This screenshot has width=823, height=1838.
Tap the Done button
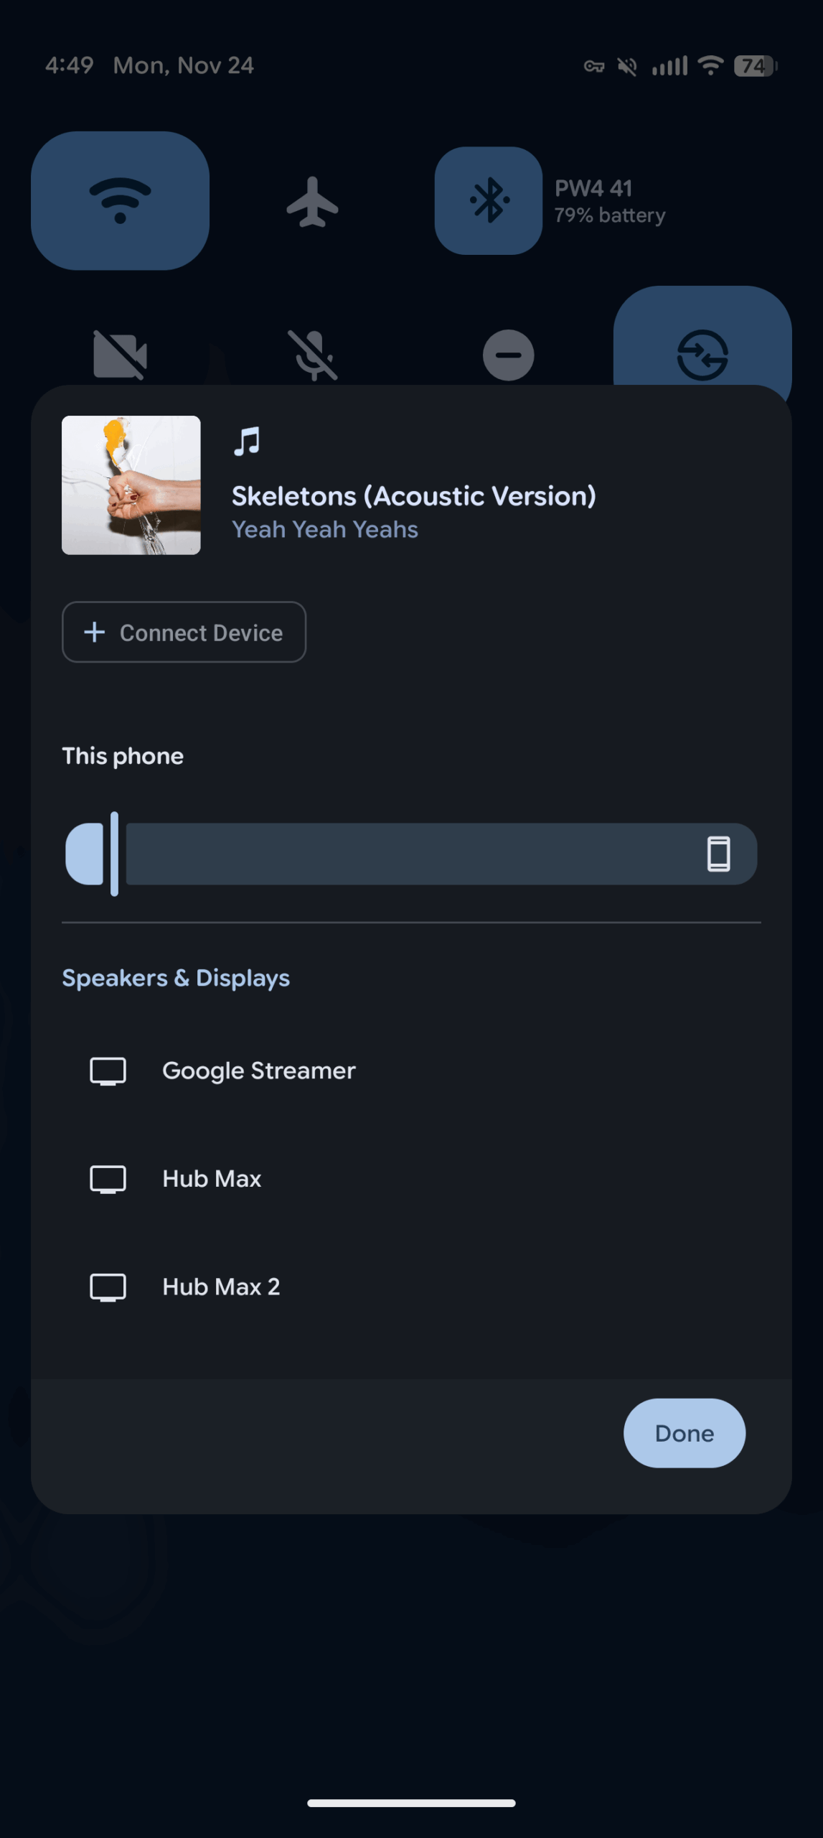point(684,1433)
